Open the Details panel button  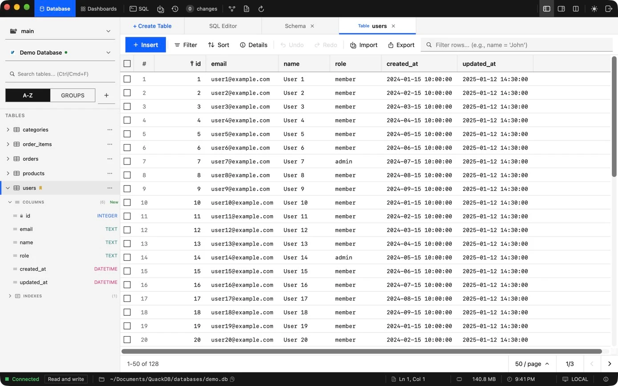(254, 45)
